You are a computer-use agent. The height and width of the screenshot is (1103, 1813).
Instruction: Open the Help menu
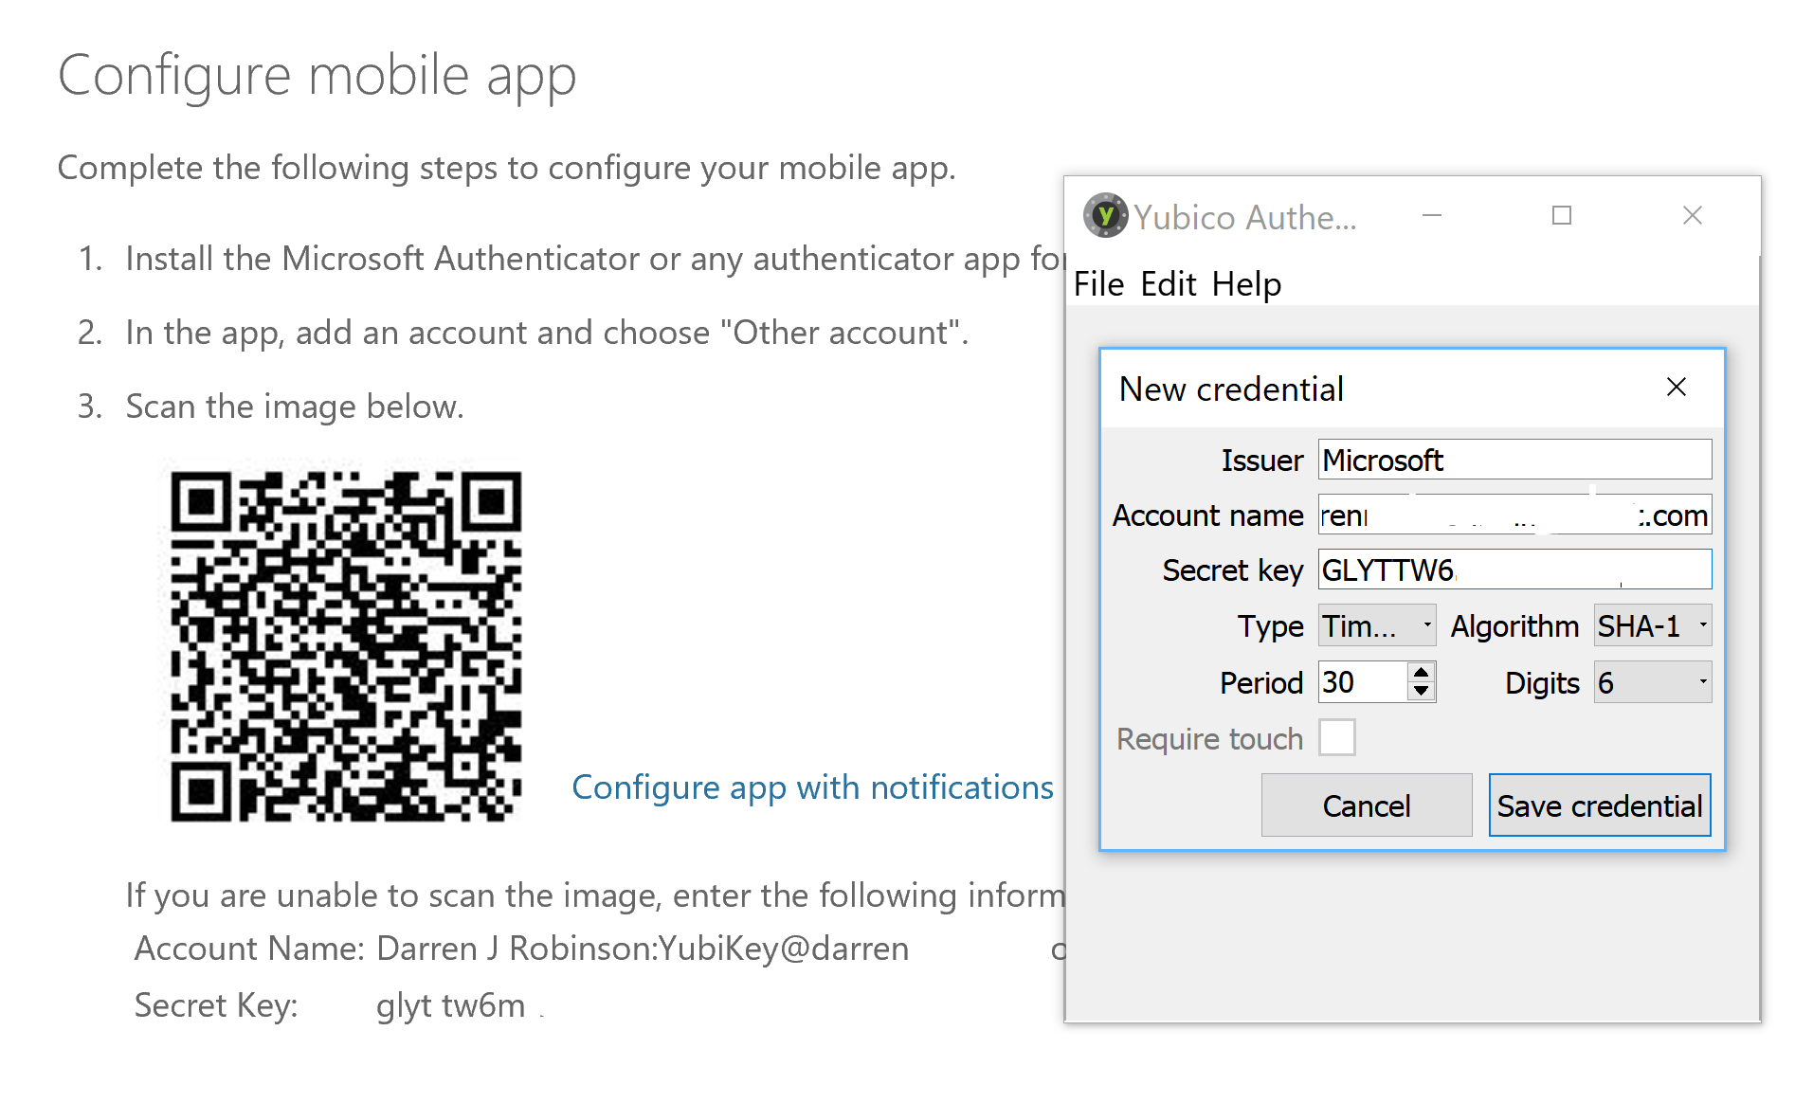(1246, 284)
